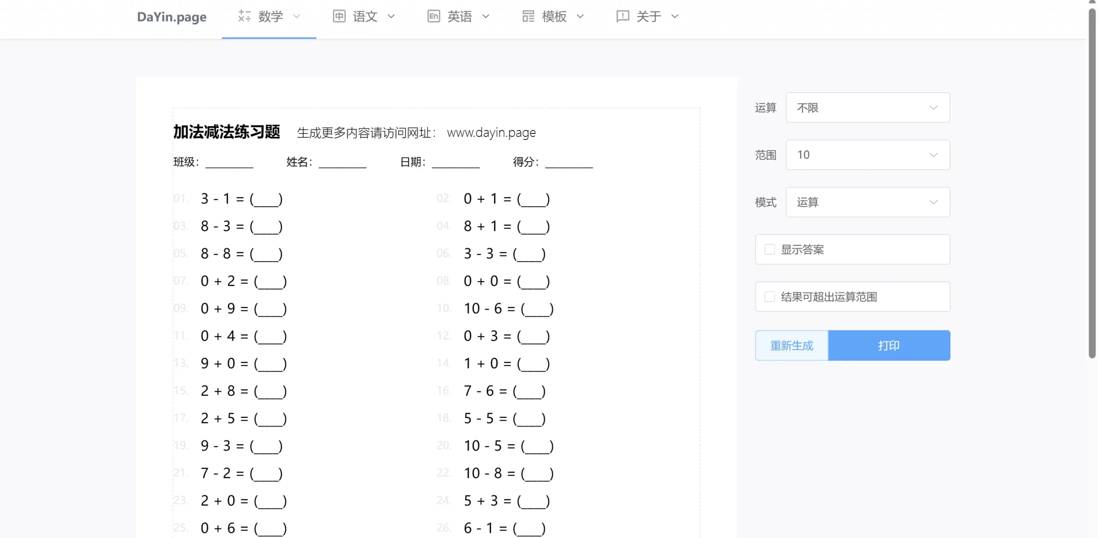Click the Chinese language 语文 icon
1098x538 pixels.
click(339, 16)
